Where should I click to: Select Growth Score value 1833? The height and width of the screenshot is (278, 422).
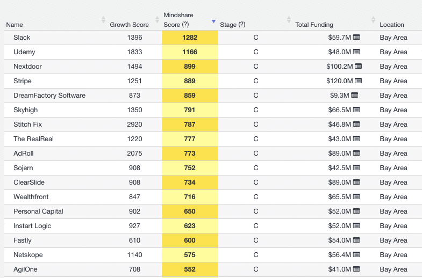click(x=134, y=52)
